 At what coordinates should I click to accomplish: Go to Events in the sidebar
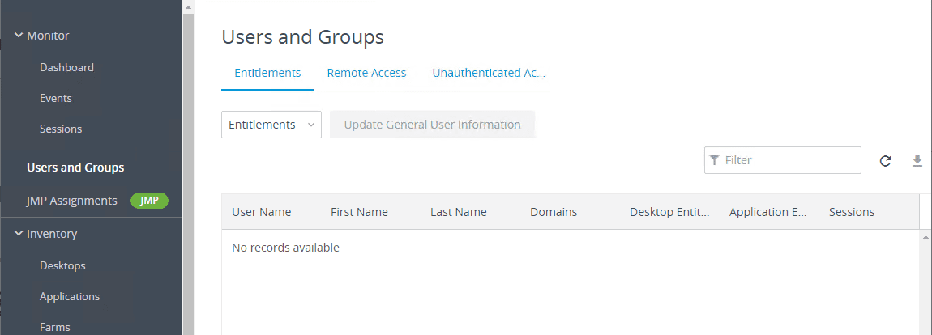[56, 98]
